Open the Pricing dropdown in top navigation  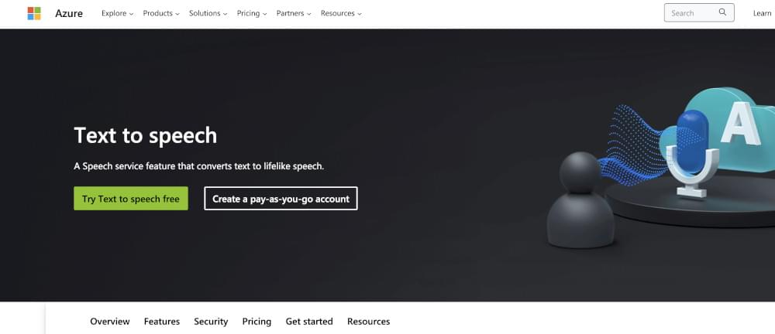click(252, 13)
